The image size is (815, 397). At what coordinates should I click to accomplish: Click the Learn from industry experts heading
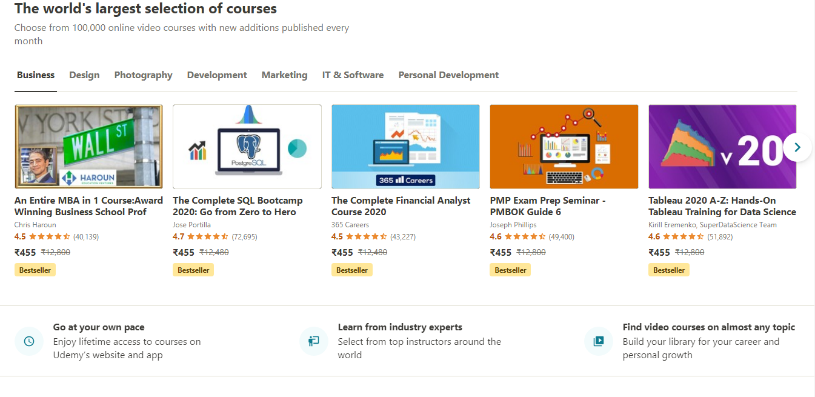(x=400, y=327)
